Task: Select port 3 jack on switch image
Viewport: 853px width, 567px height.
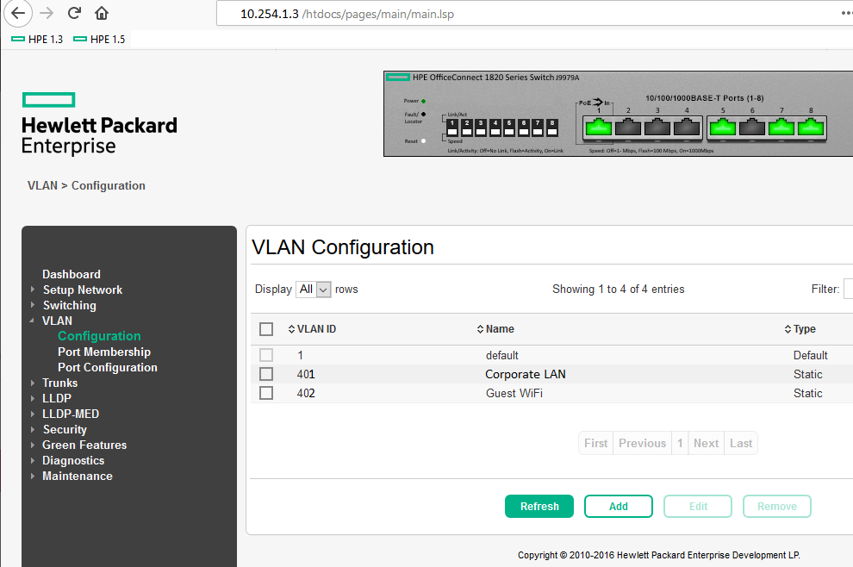Action: 657,128
